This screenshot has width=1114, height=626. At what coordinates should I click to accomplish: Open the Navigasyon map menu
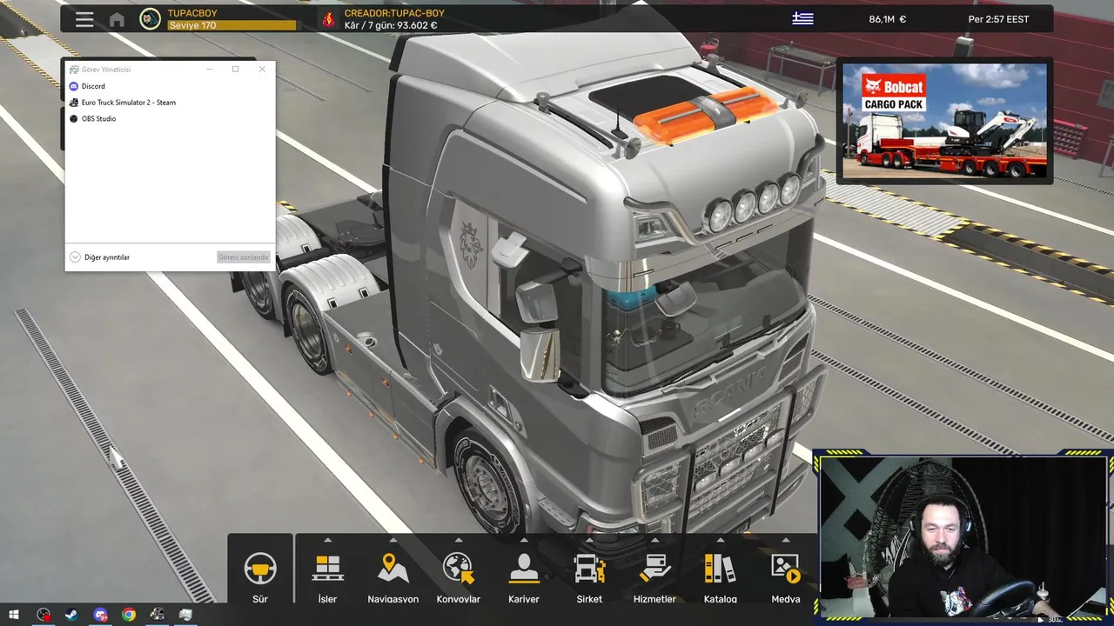coord(393,569)
